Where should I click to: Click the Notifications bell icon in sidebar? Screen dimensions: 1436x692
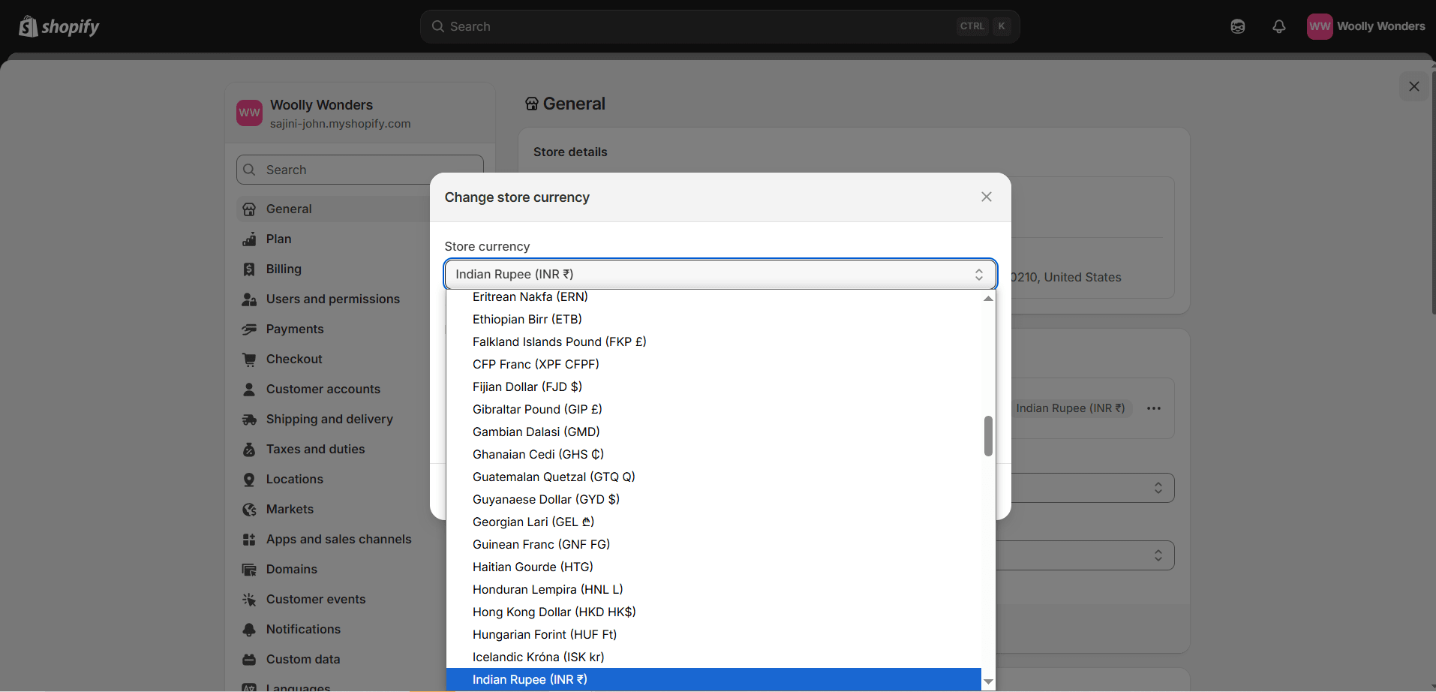click(x=249, y=630)
